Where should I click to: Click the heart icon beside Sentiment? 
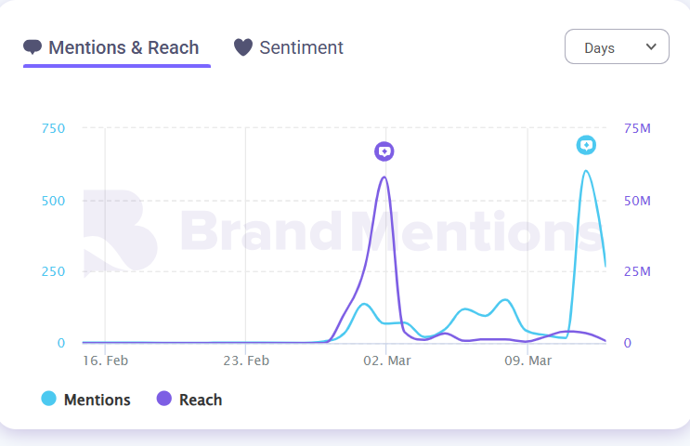pyautogui.click(x=242, y=47)
